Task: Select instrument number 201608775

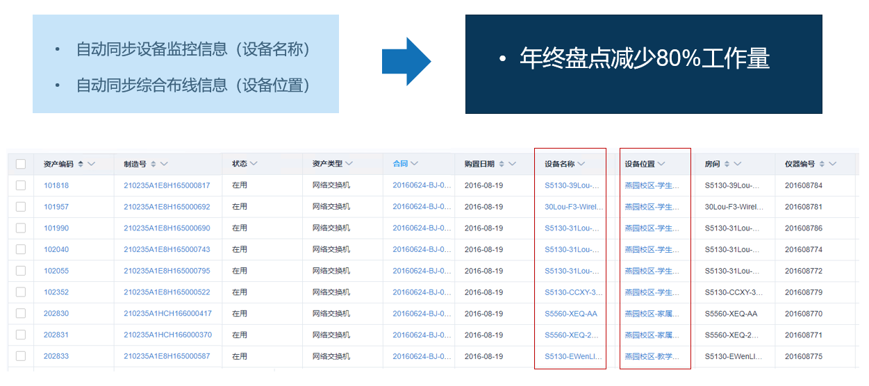Action: coord(804,356)
